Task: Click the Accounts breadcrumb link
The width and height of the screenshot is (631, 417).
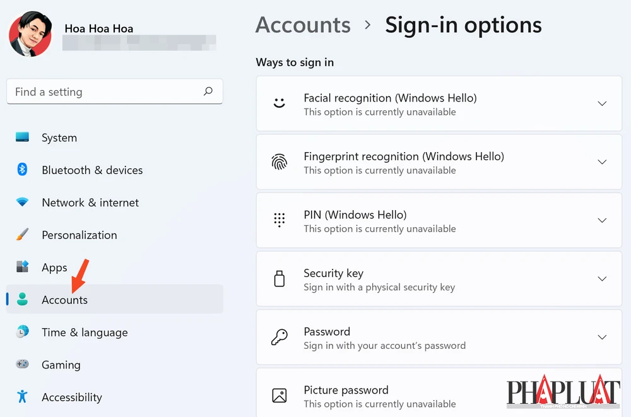Action: [303, 25]
